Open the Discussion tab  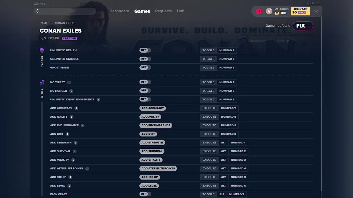pos(254,41)
